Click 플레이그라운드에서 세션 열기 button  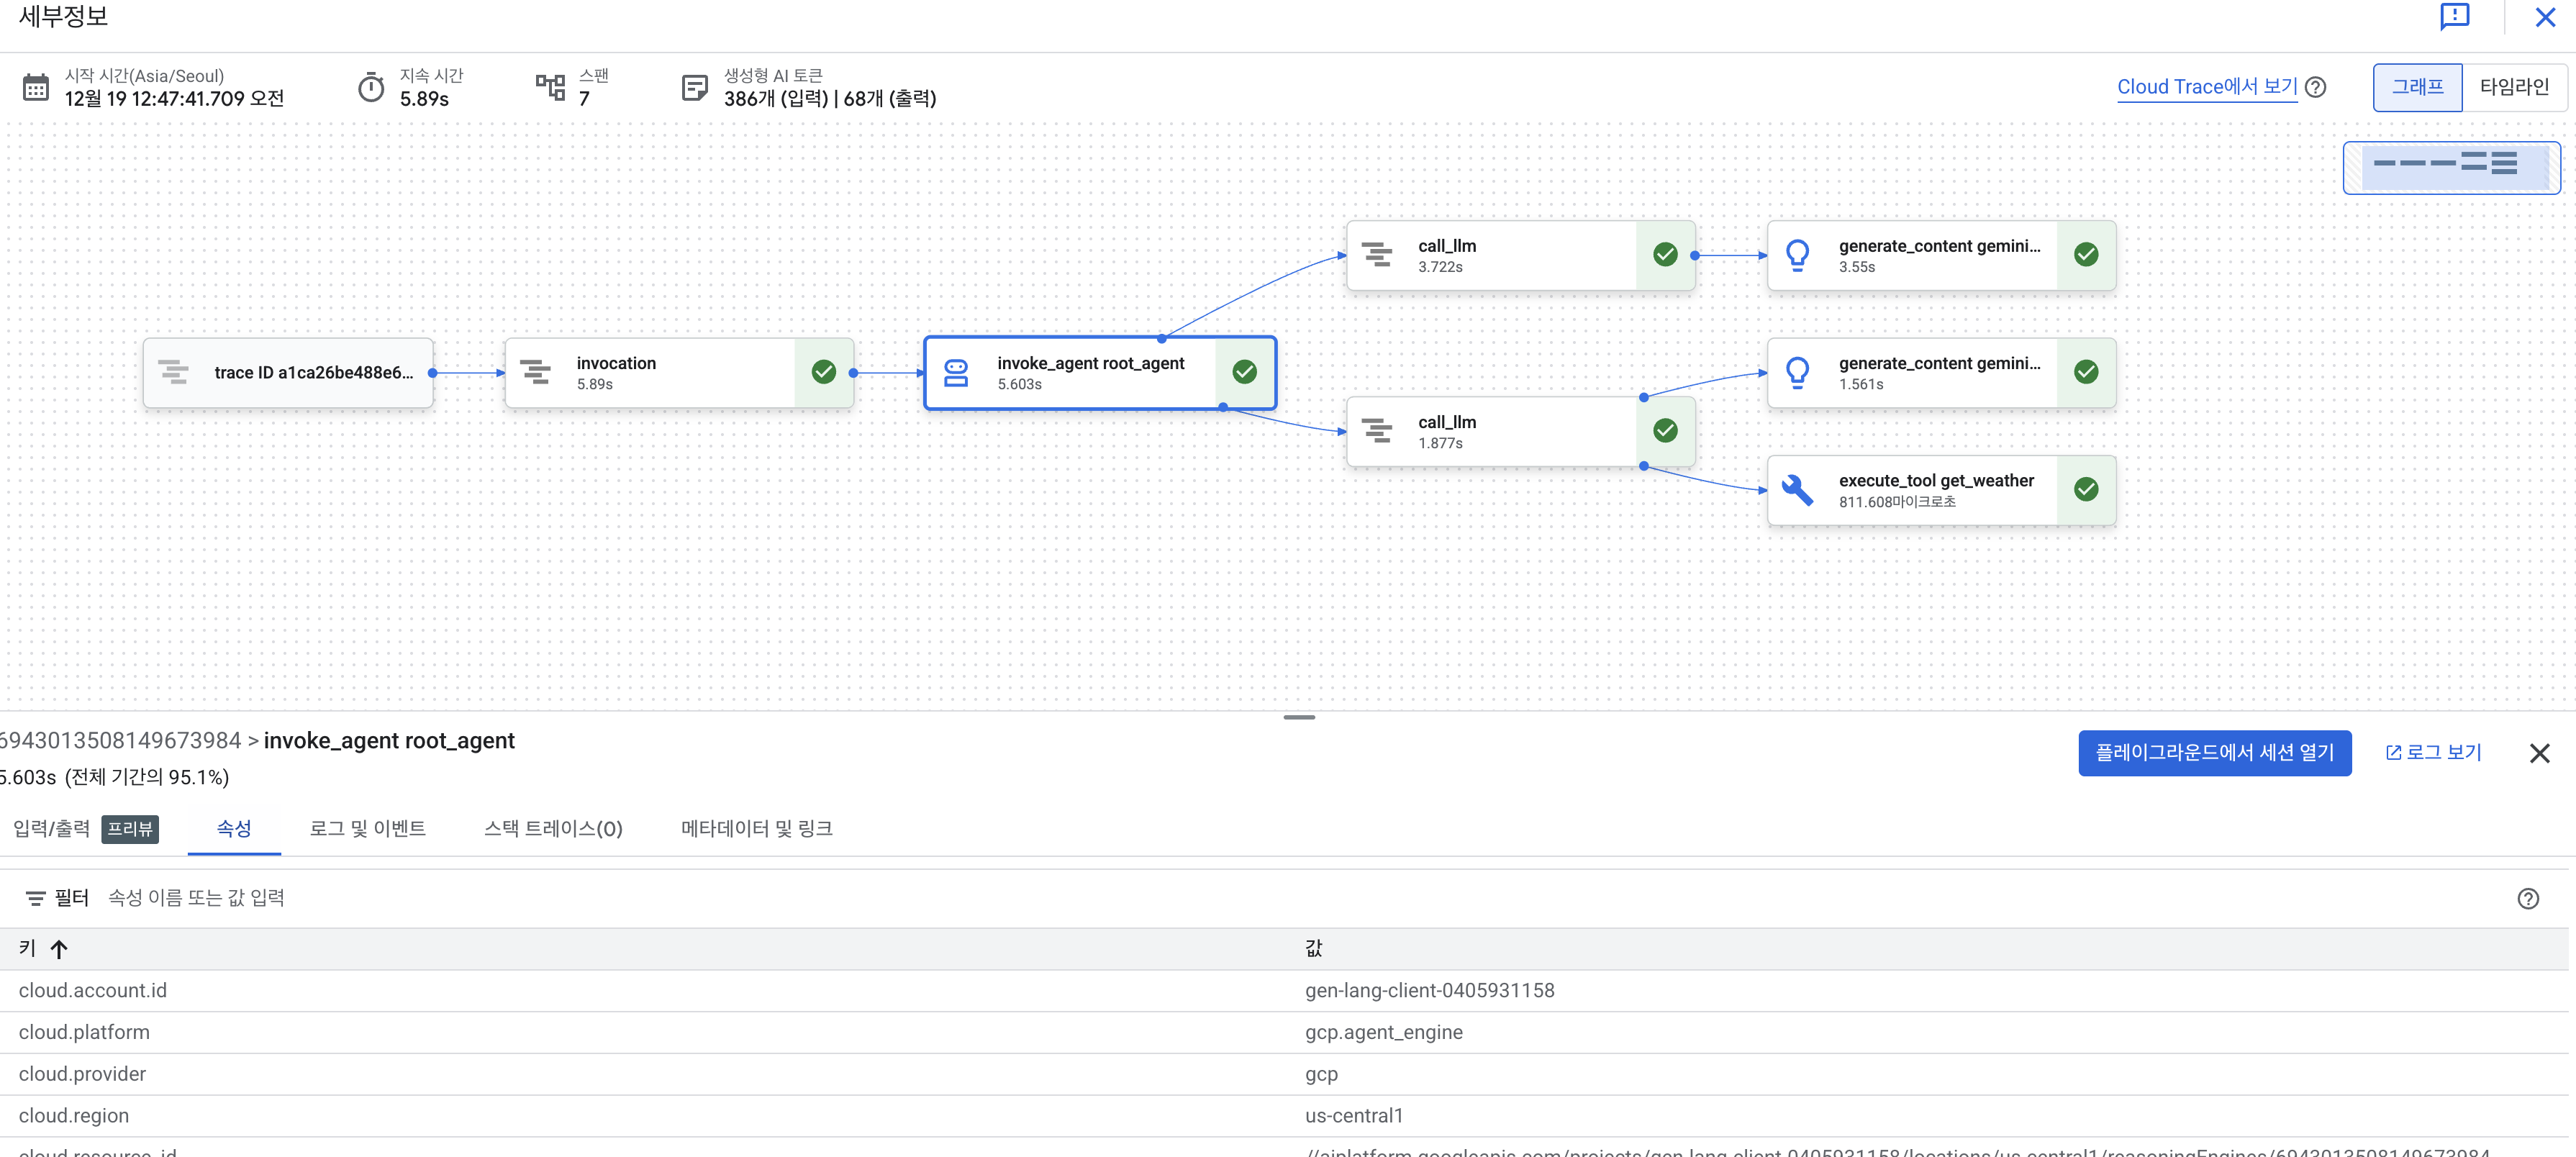click(x=2214, y=752)
